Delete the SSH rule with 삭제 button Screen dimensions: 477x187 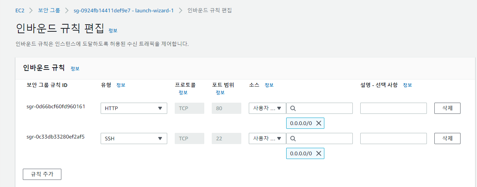447,138
